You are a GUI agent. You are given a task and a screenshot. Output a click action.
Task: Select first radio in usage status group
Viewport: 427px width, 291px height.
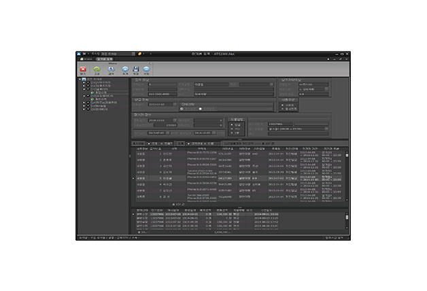(282, 105)
